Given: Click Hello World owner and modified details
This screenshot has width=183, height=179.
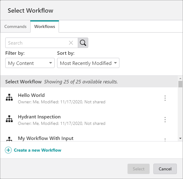Looking at the screenshot, I should tap(62, 102).
